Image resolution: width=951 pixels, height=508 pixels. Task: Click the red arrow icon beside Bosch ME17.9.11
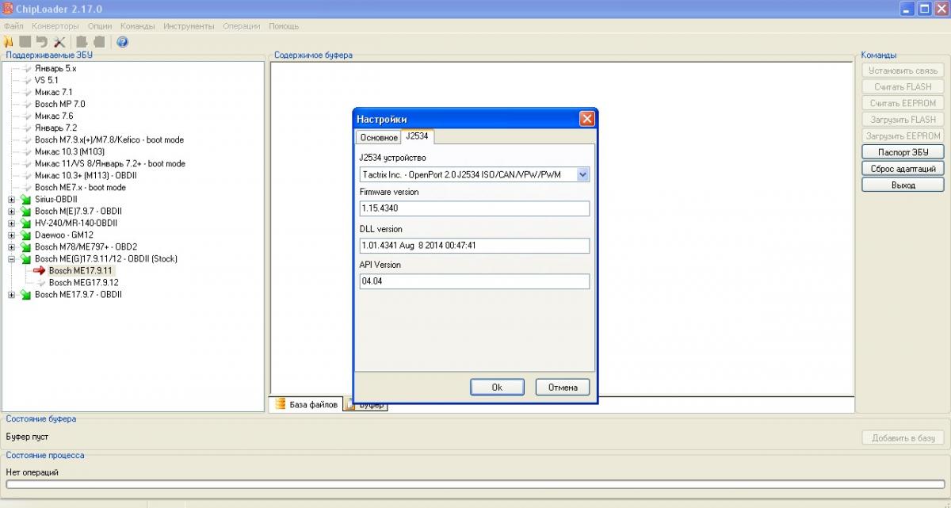[x=40, y=270]
